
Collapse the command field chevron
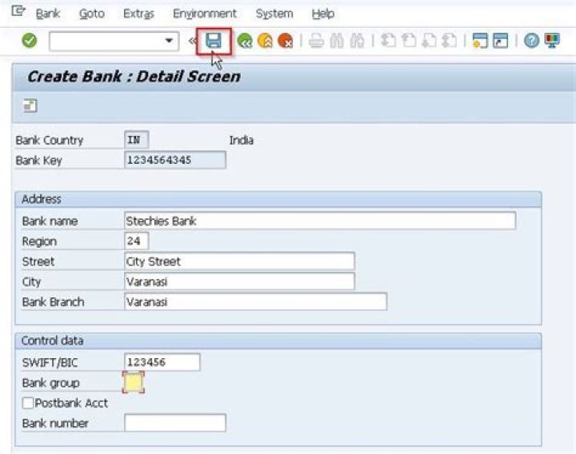pos(192,41)
